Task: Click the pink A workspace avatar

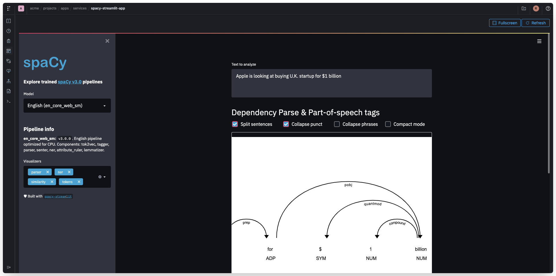Action: pos(21,8)
